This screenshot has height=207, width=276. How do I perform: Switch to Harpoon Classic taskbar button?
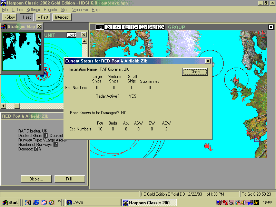coord(149,203)
